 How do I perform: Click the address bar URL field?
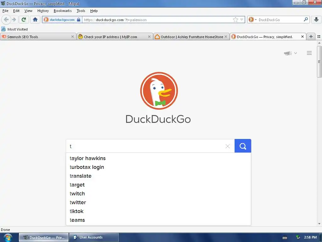157,20
